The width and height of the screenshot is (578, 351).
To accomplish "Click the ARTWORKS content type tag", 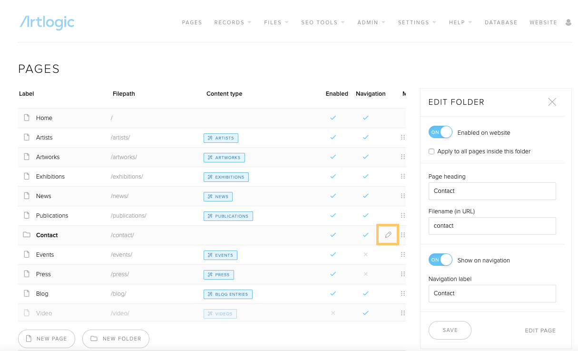I will point(224,158).
